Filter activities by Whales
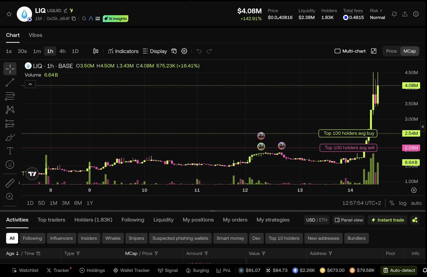427x277 pixels. 113,238
